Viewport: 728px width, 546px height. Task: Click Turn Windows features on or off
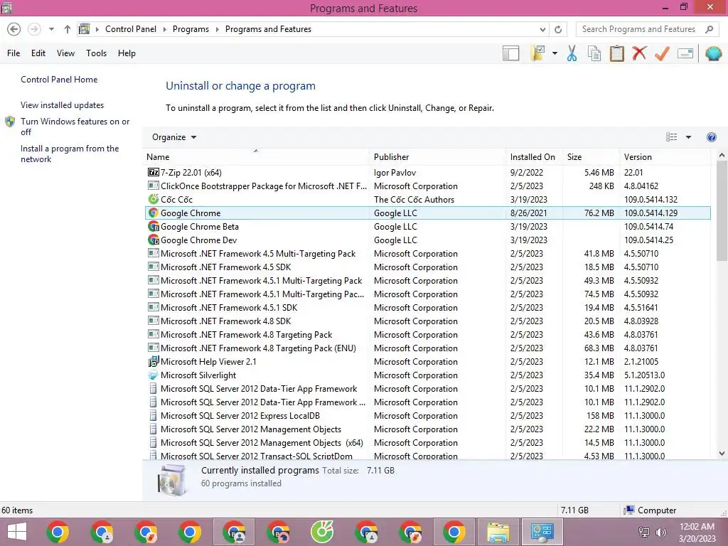(75, 127)
